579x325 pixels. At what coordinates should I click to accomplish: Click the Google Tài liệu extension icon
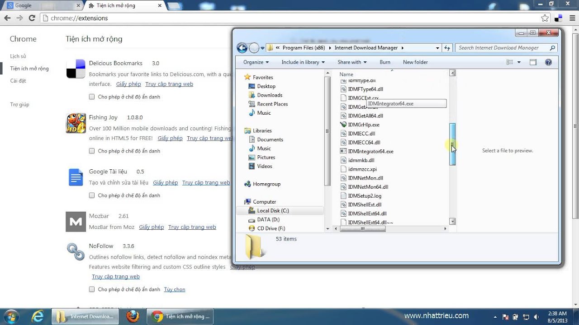[76, 177]
